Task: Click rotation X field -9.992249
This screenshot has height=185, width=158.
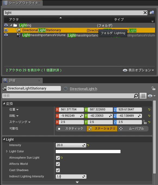Action: 71,116
